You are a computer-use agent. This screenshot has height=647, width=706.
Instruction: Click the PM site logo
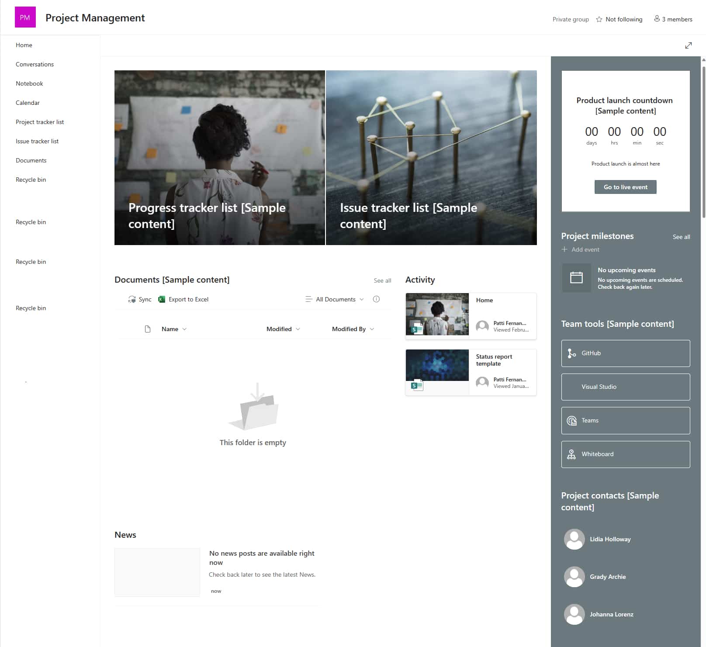tap(25, 17)
